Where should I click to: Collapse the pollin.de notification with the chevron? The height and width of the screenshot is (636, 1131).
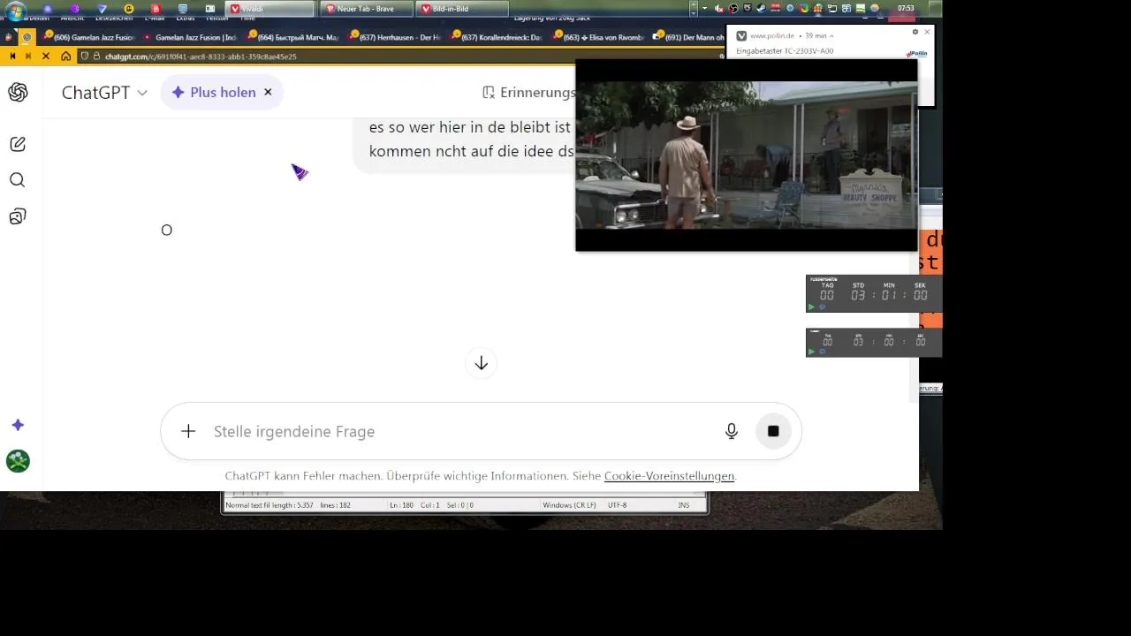click(x=831, y=36)
